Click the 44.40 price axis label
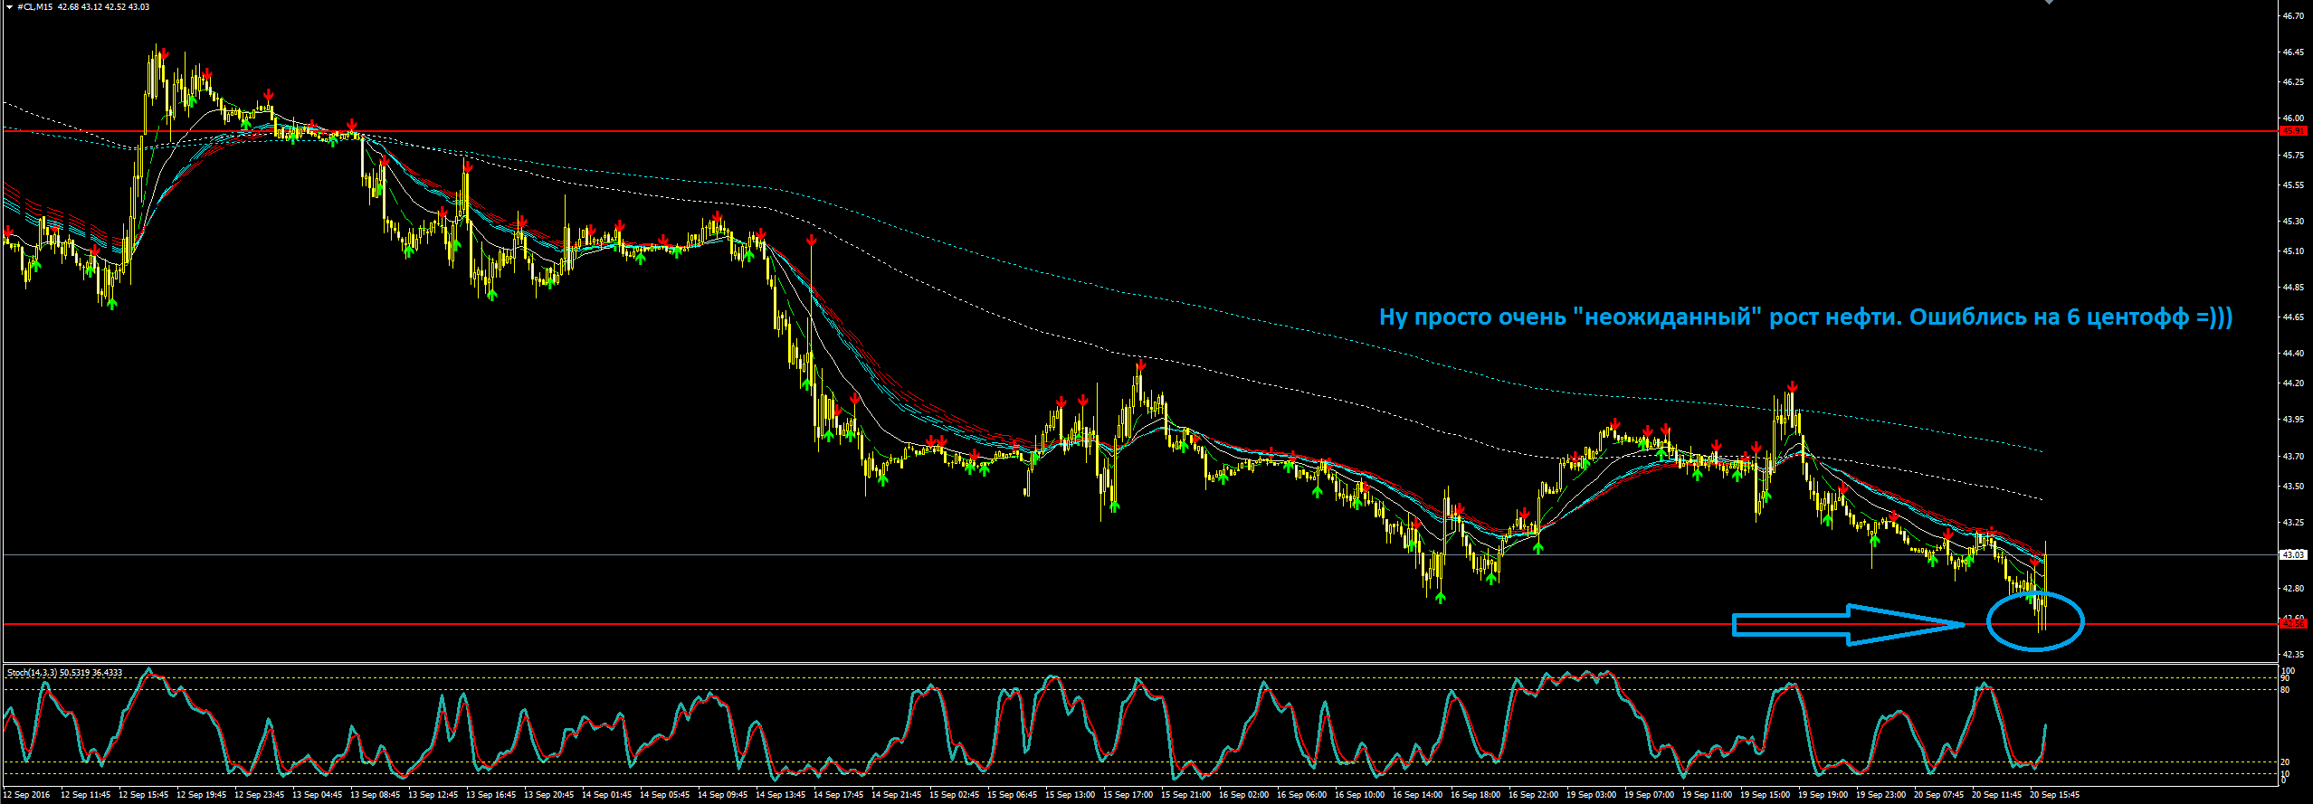The image size is (2313, 804). (2294, 354)
